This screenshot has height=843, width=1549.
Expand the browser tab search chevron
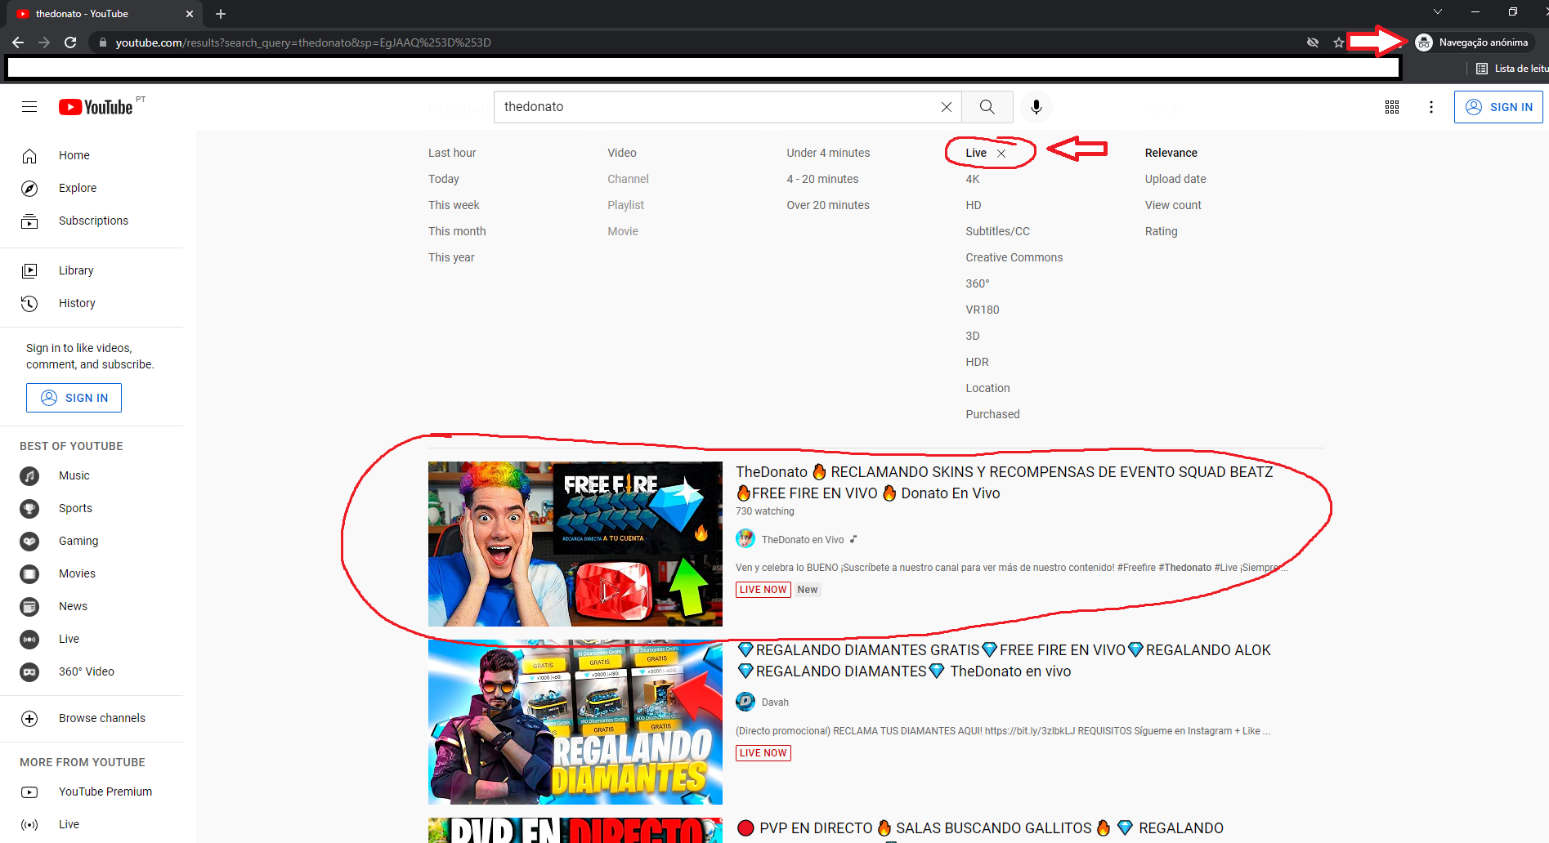[1437, 12]
